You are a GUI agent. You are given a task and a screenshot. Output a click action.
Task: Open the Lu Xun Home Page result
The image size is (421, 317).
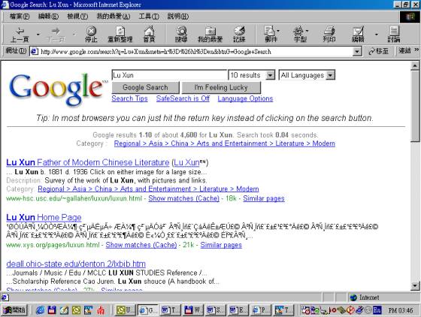point(44,217)
